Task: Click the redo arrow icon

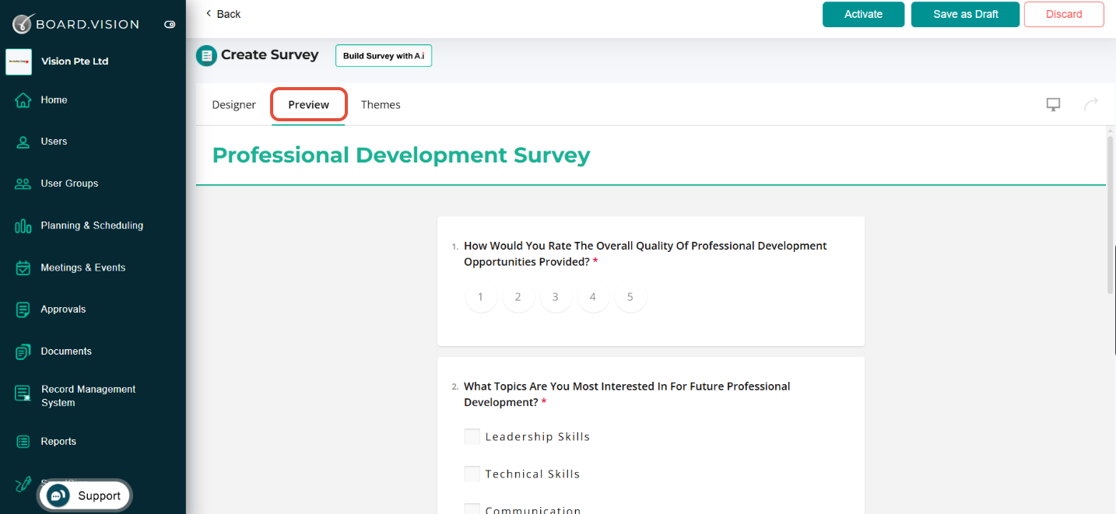Action: [x=1091, y=104]
